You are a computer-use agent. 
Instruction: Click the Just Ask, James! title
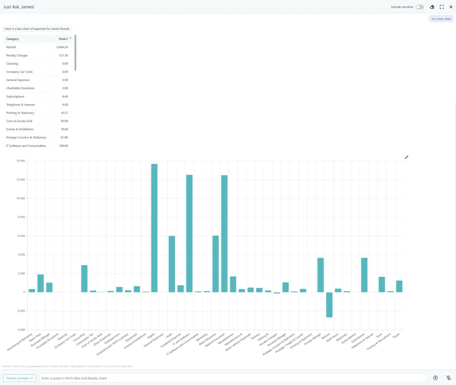click(x=19, y=7)
